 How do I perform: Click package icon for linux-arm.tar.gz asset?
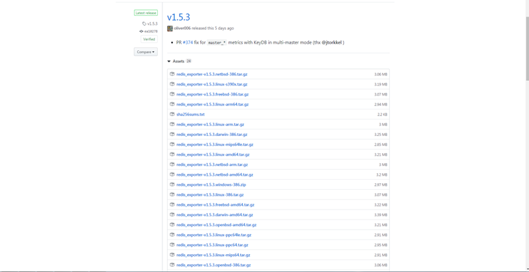(172, 125)
